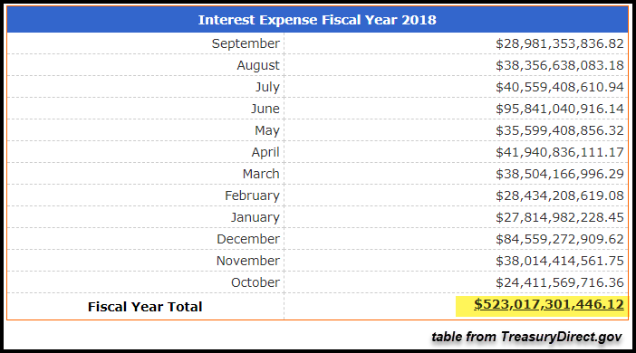Click the Interest Expense Fiscal Year 2018 header
Screen dimensions: 636x353
[317, 20]
